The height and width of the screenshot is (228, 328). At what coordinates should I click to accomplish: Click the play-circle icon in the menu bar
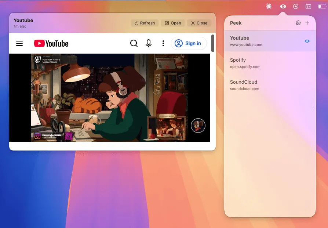[295, 6]
